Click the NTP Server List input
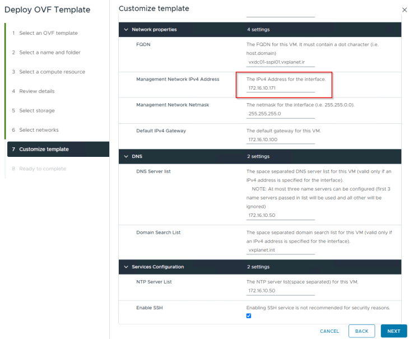 (x=281, y=291)
